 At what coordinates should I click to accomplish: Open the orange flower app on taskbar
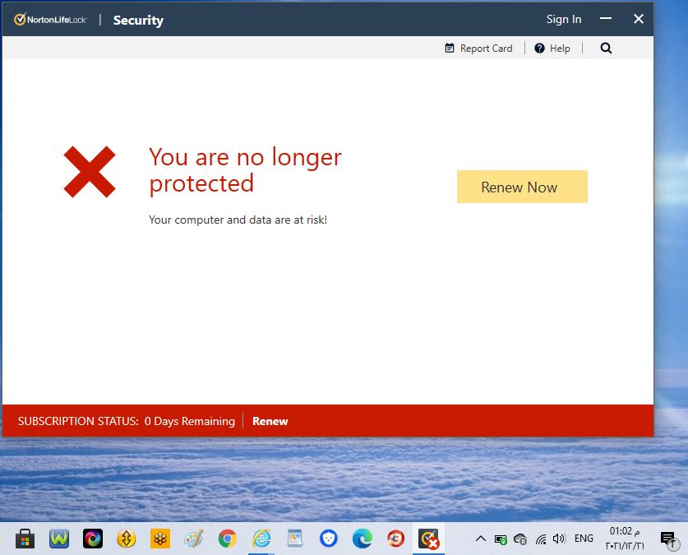160,539
